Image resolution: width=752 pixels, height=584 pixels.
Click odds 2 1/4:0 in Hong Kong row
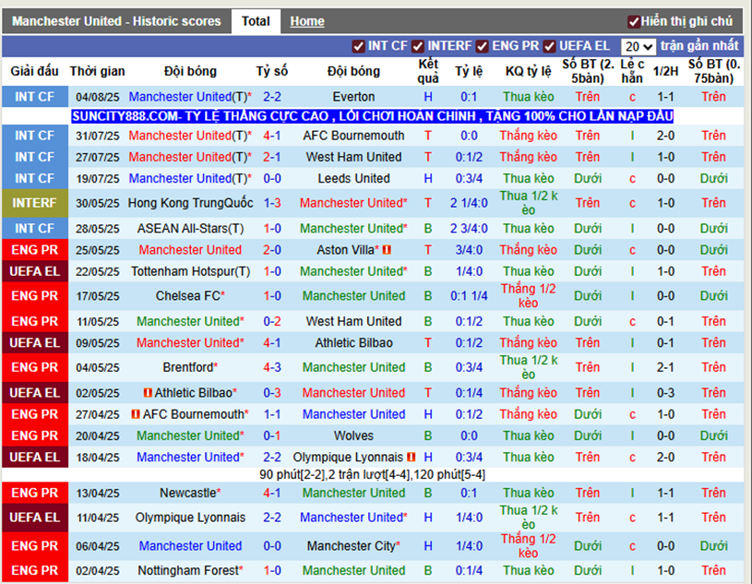coord(469,203)
